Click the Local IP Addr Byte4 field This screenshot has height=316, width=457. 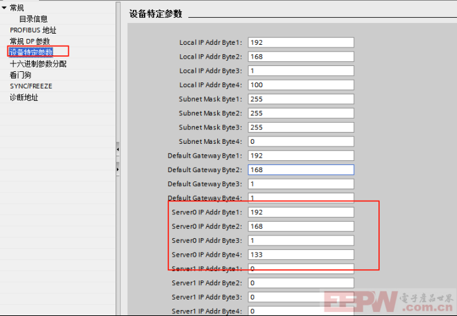click(x=301, y=85)
